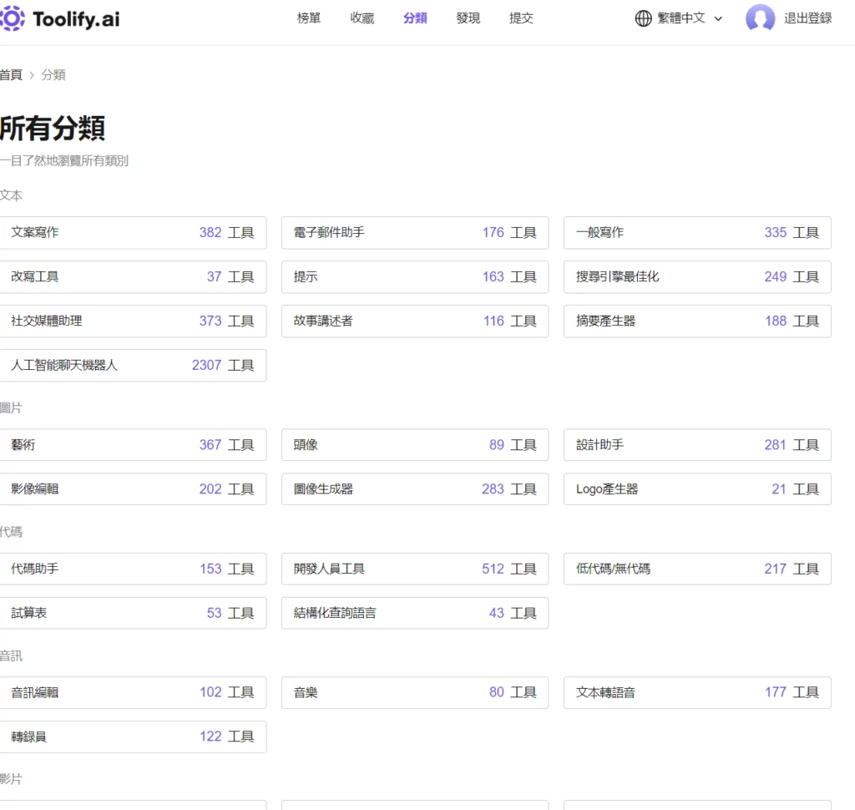Open 人工智能聊天機器人 category
The width and height of the screenshot is (855, 810).
[133, 366]
